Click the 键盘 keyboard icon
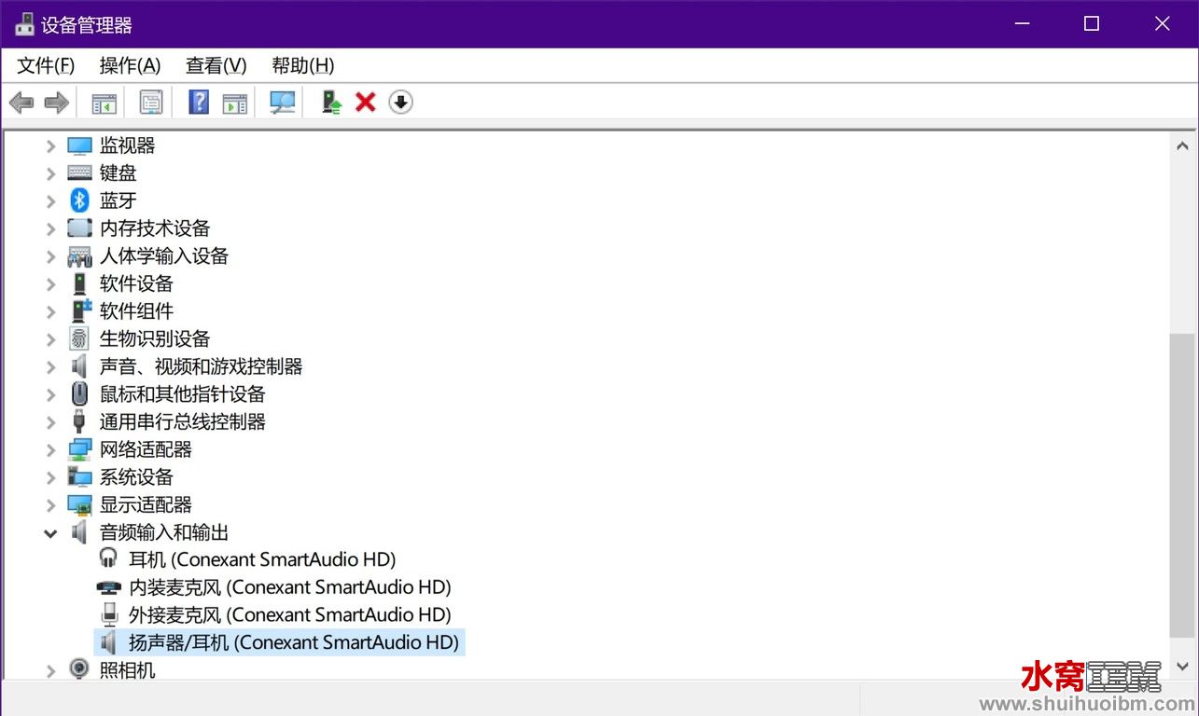The height and width of the screenshot is (716, 1199). (x=80, y=173)
